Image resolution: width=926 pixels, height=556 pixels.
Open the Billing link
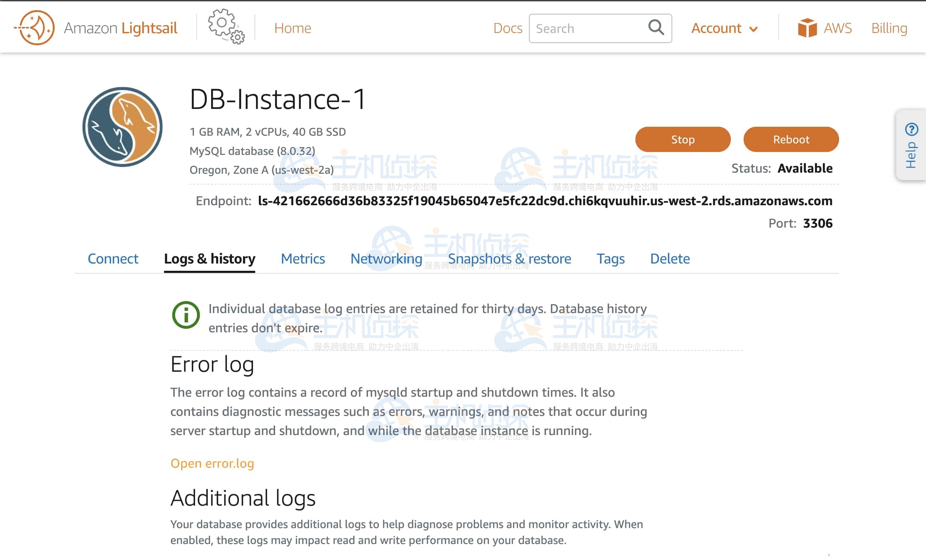889,28
